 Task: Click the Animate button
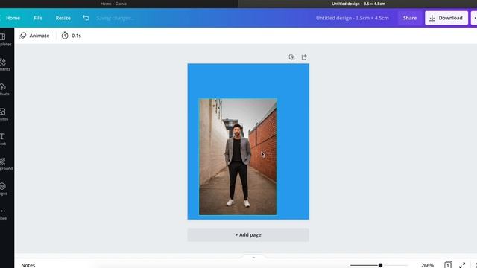(34, 36)
